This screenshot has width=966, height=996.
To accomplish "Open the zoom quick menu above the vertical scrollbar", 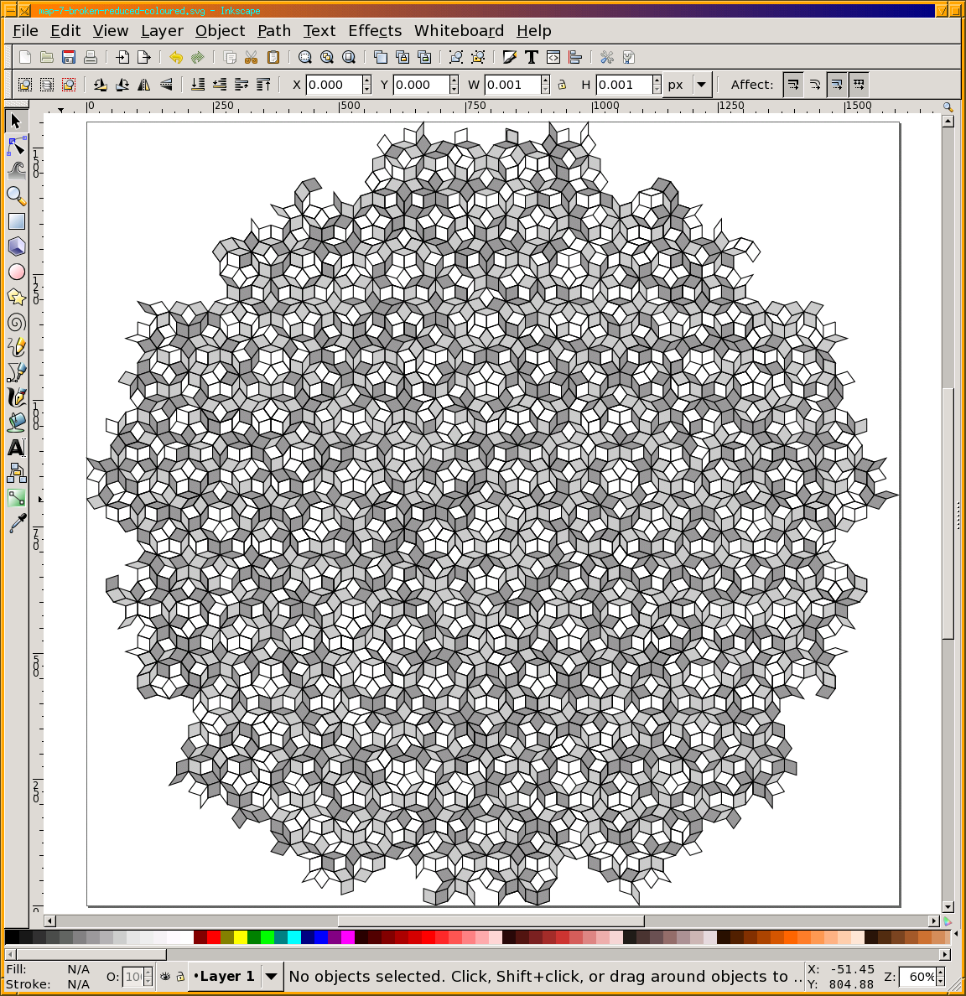I will coord(948,107).
